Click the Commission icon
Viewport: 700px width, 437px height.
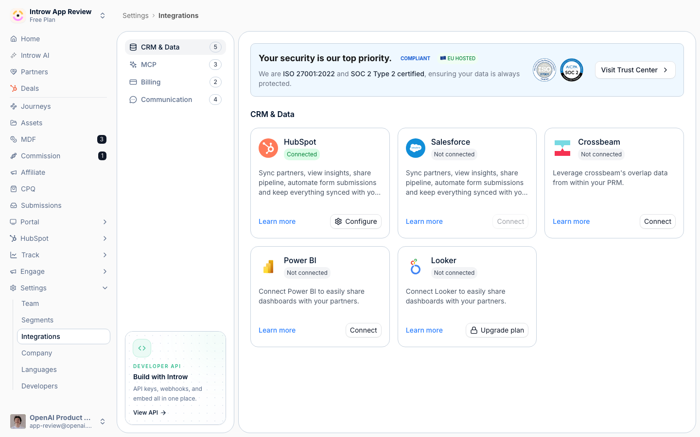point(14,156)
